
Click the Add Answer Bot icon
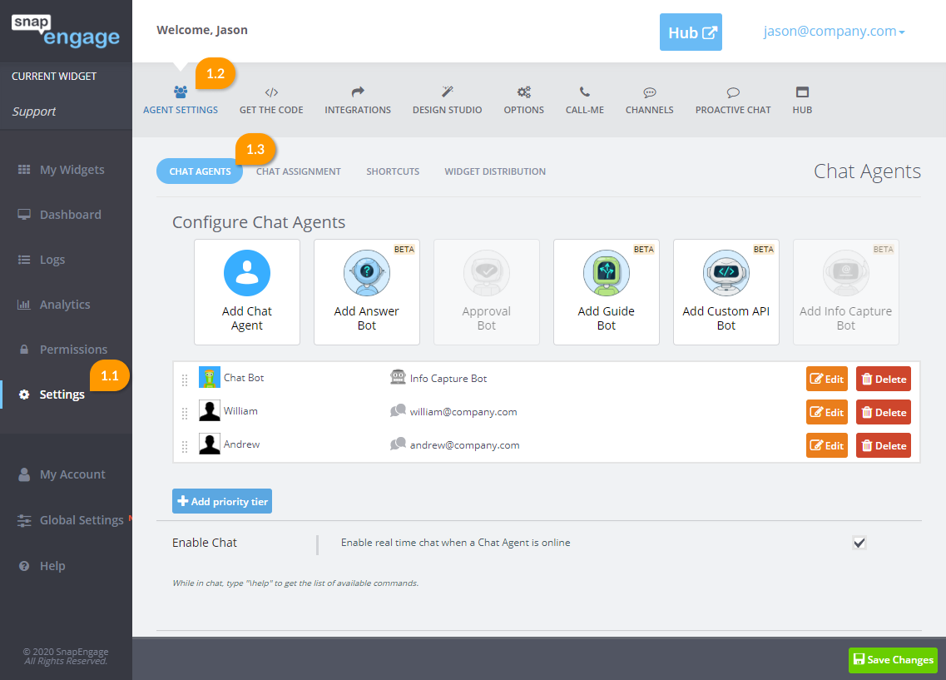(367, 273)
